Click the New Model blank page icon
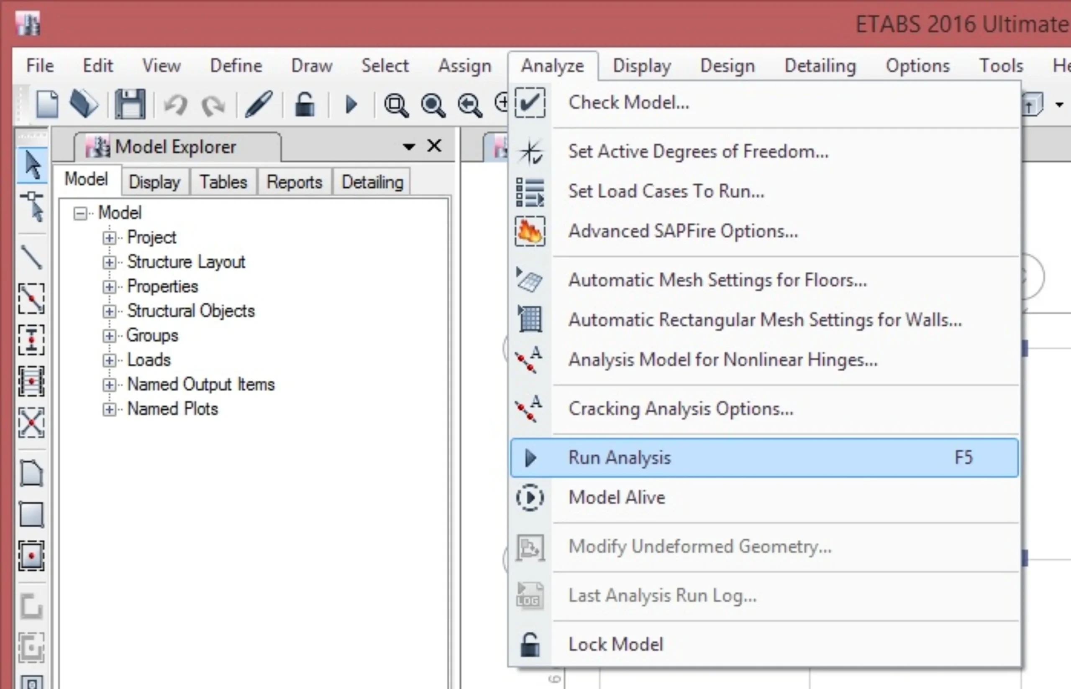The image size is (1071, 689). tap(47, 104)
